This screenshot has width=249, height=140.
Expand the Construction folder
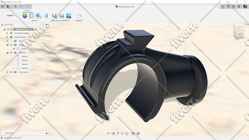(x=7, y=72)
